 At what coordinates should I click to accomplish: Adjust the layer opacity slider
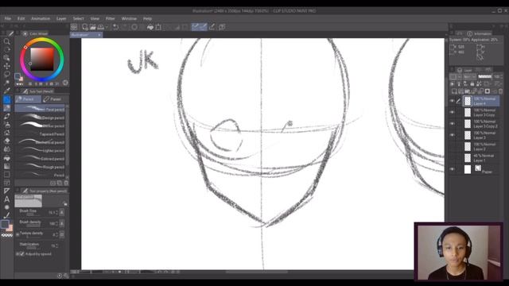pos(484,76)
